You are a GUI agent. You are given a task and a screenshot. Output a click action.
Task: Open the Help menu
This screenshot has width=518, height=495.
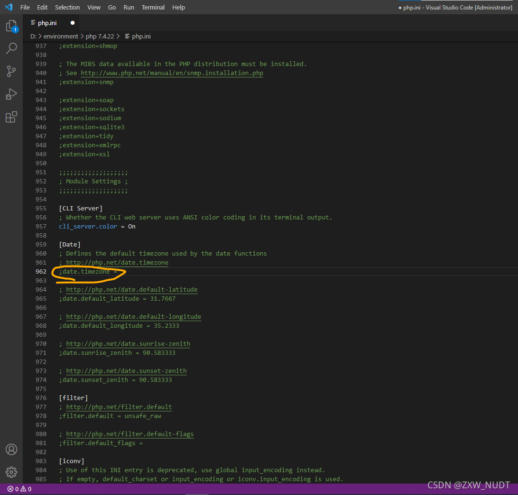[x=178, y=7]
